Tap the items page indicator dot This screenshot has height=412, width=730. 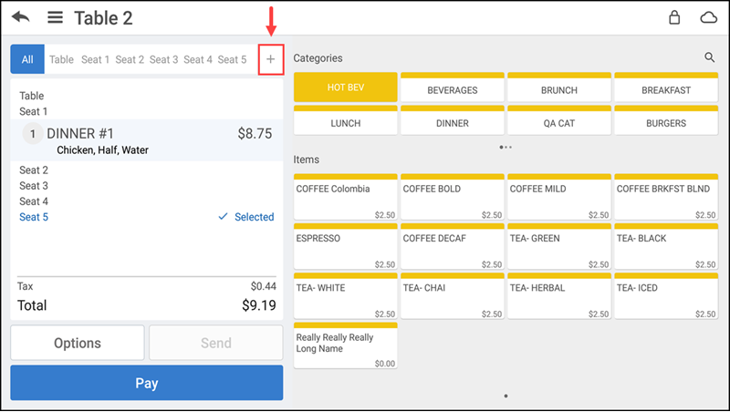pos(506,397)
